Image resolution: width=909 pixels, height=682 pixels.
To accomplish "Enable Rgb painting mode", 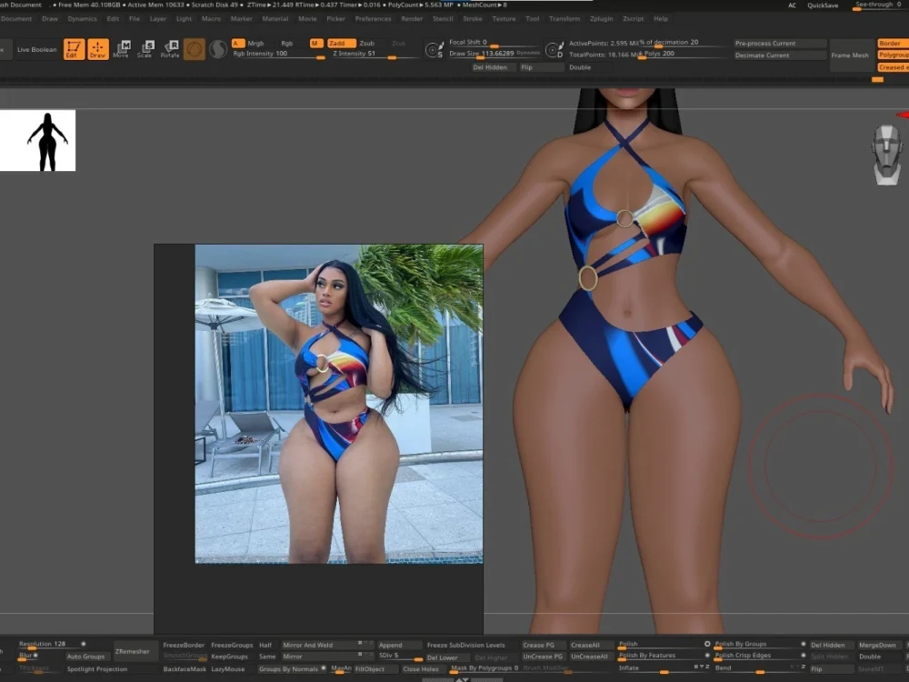I will coord(286,43).
